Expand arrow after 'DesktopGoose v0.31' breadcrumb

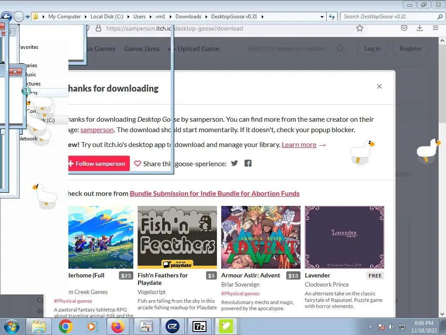[x=262, y=17]
